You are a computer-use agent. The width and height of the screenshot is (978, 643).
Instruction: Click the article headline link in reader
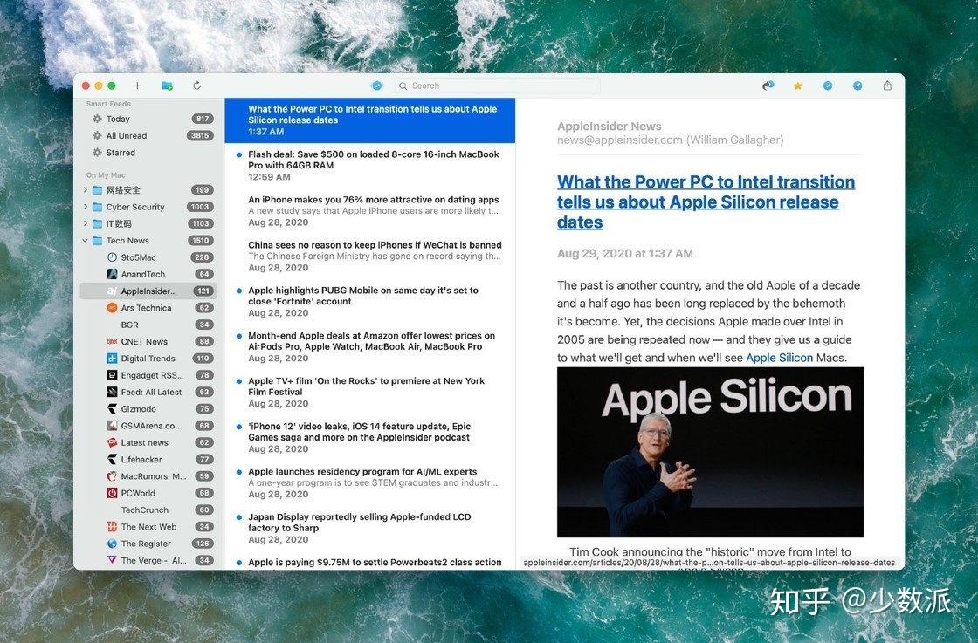tap(706, 202)
